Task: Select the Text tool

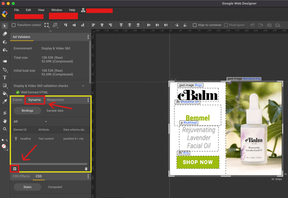Action: [5, 77]
